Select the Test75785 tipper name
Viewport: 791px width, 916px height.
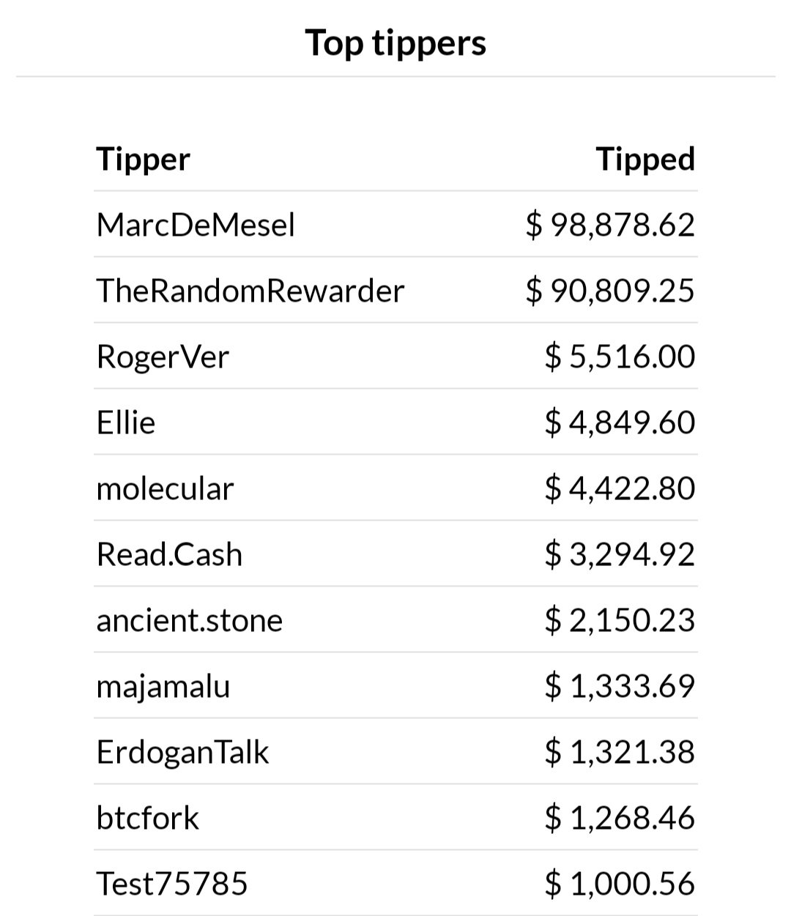(172, 884)
